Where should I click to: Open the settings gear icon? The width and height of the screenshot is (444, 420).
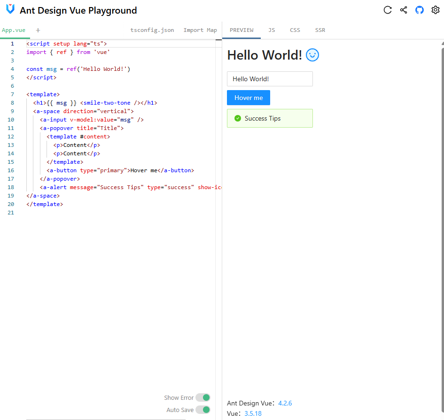click(435, 10)
